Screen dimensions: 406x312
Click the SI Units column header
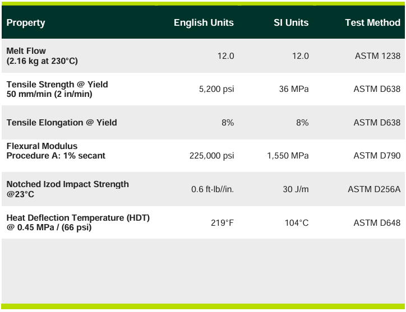(291, 23)
